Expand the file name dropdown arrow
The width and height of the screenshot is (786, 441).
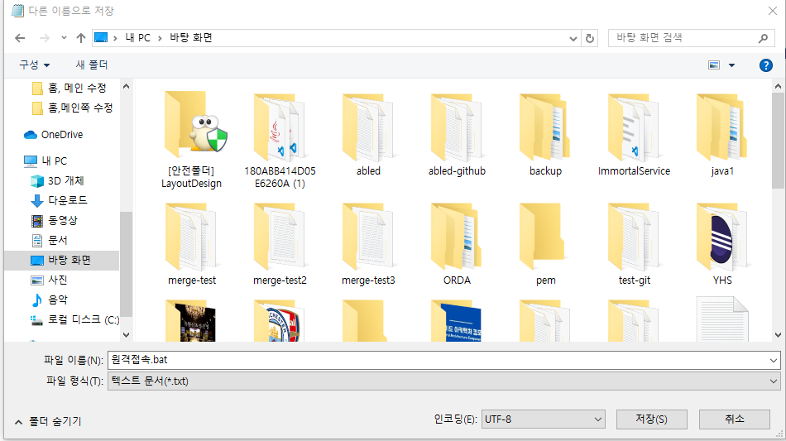coord(774,360)
